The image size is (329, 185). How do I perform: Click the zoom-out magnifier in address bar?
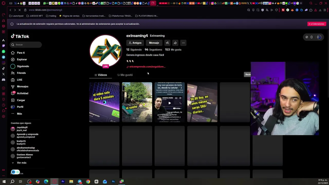249,10
